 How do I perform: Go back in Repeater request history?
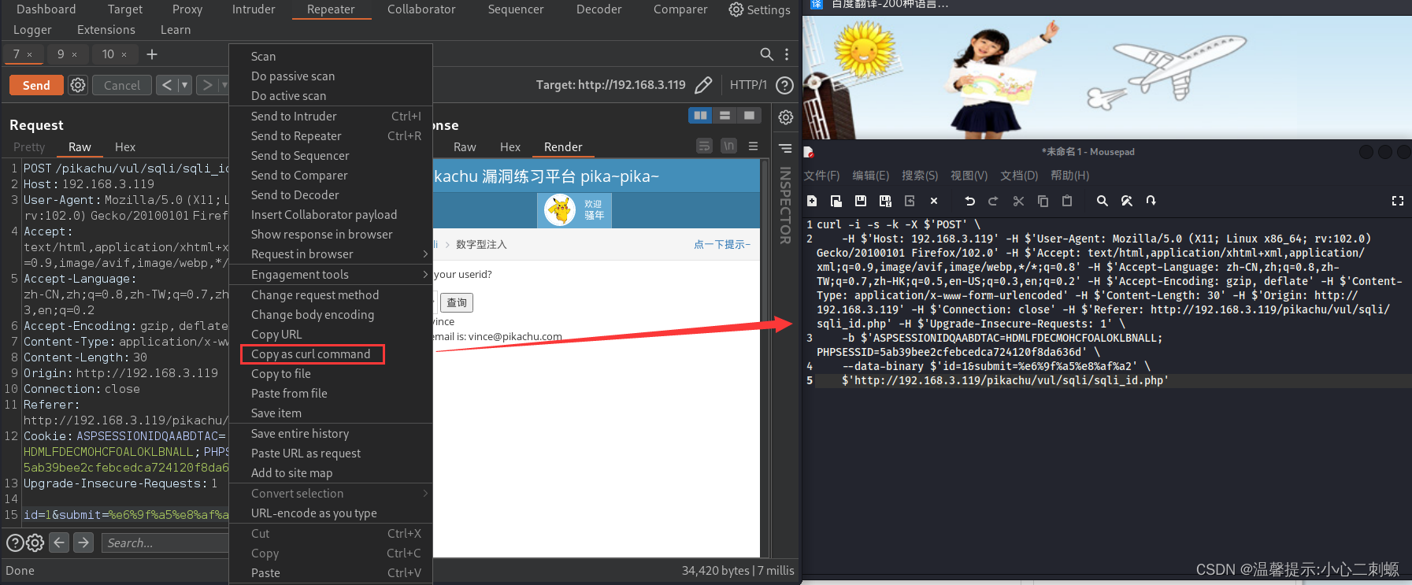(167, 85)
